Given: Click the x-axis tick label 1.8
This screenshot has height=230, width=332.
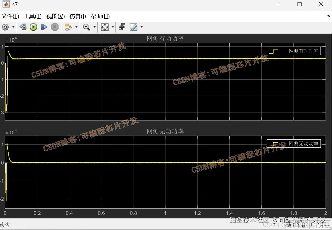Looking at the screenshot, I should 294,213.
